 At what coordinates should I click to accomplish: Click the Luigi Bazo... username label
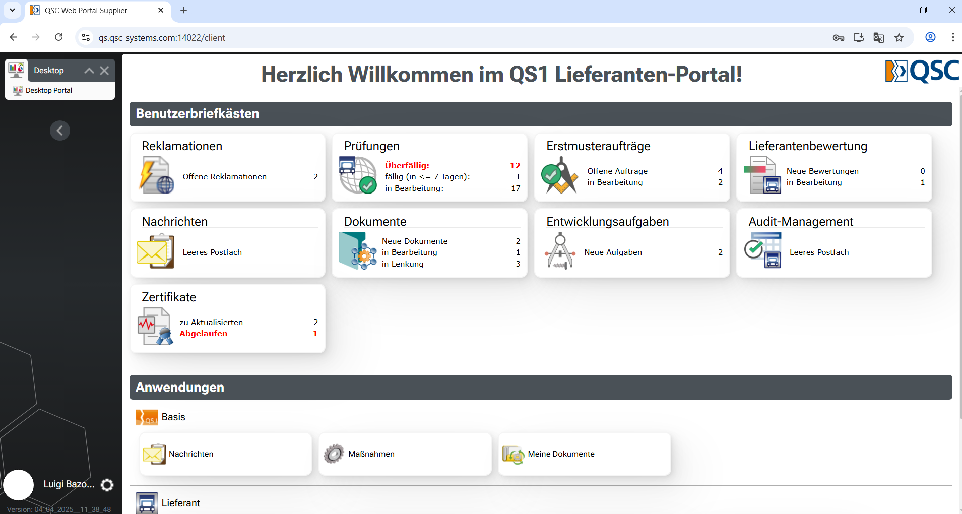[x=69, y=484]
